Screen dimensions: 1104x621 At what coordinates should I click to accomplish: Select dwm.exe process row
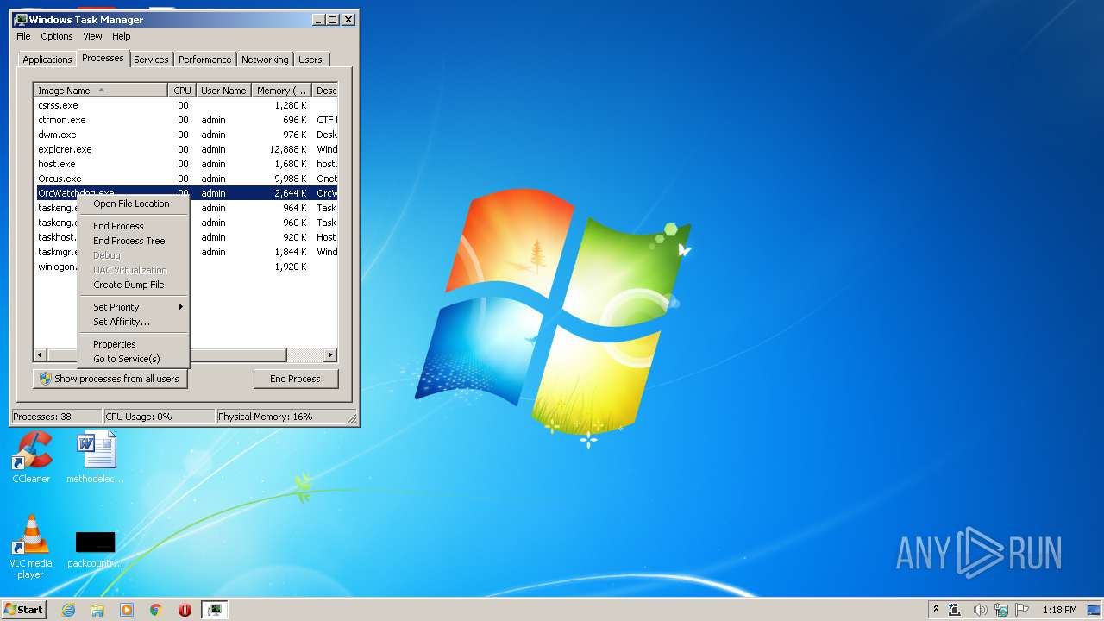pyautogui.click(x=185, y=135)
